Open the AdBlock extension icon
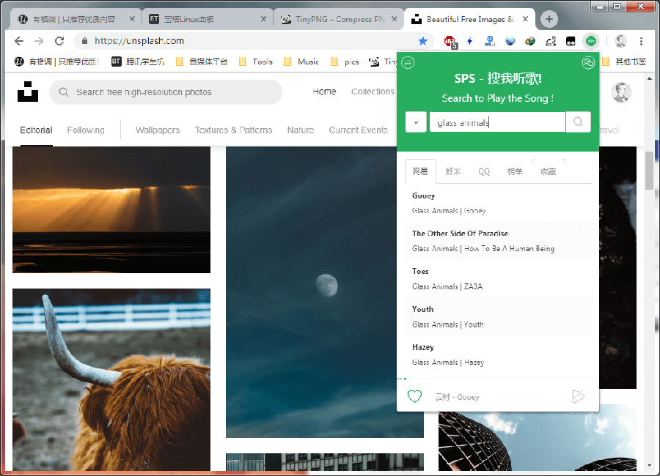This screenshot has height=476, width=660. [448, 40]
